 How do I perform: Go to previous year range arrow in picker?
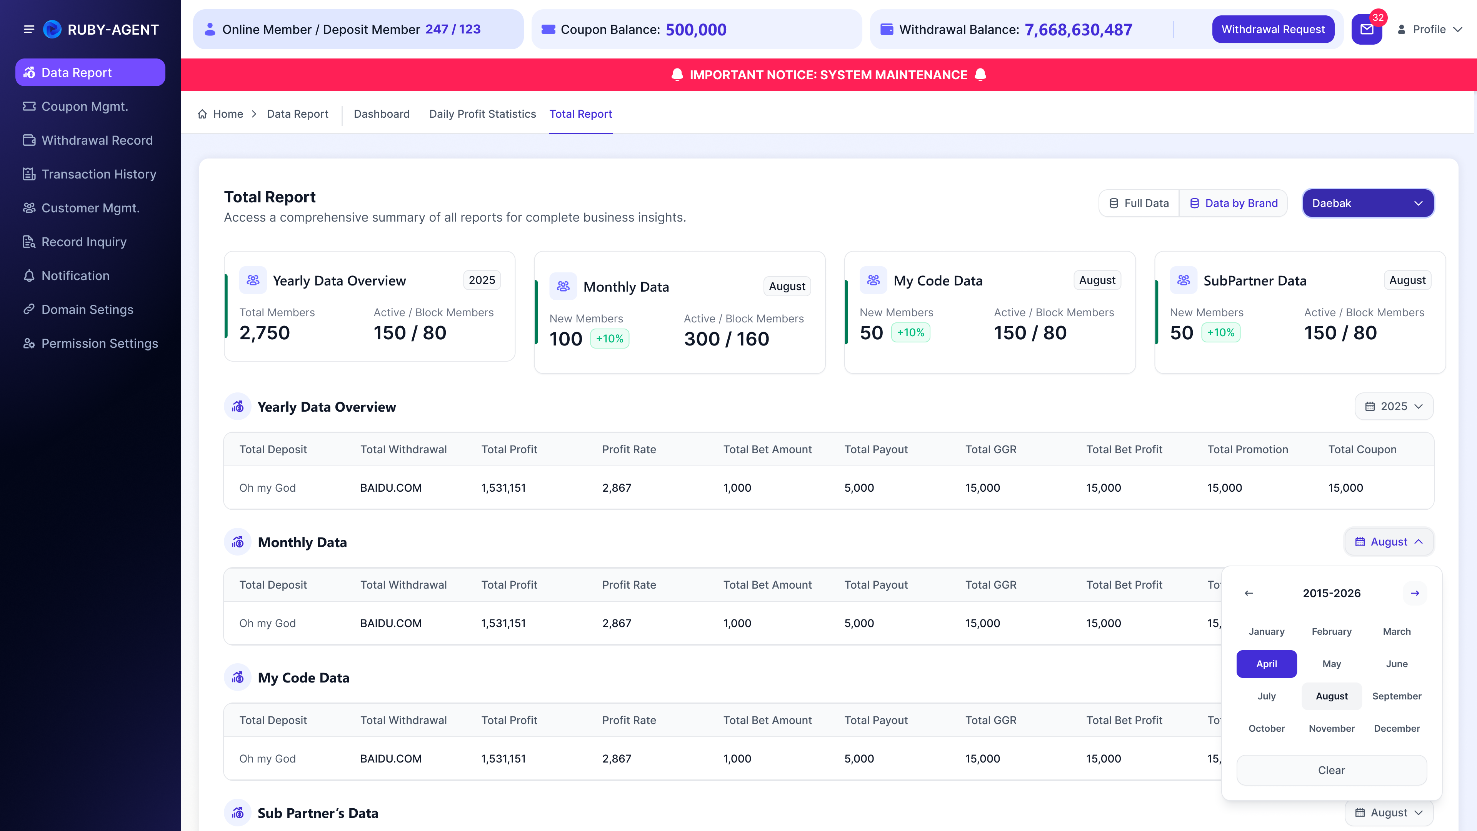(x=1249, y=593)
